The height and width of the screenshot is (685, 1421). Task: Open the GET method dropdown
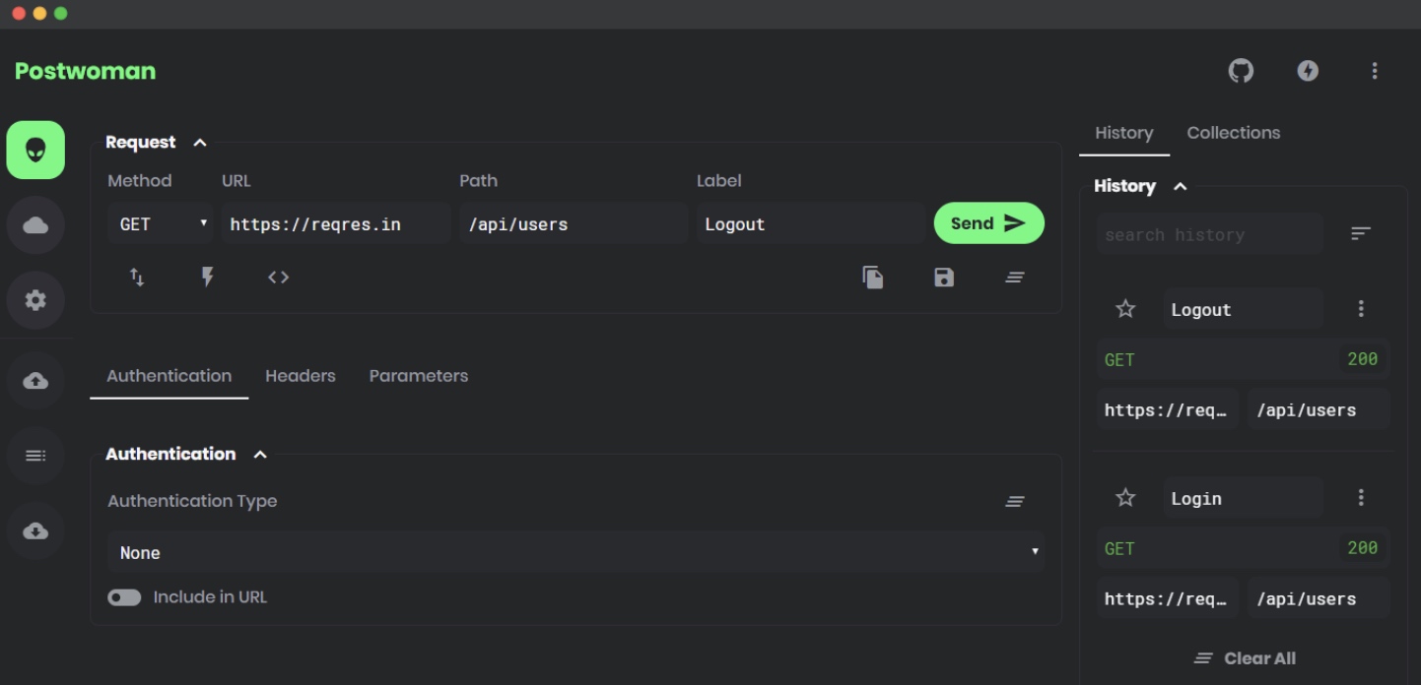(x=161, y=224)
